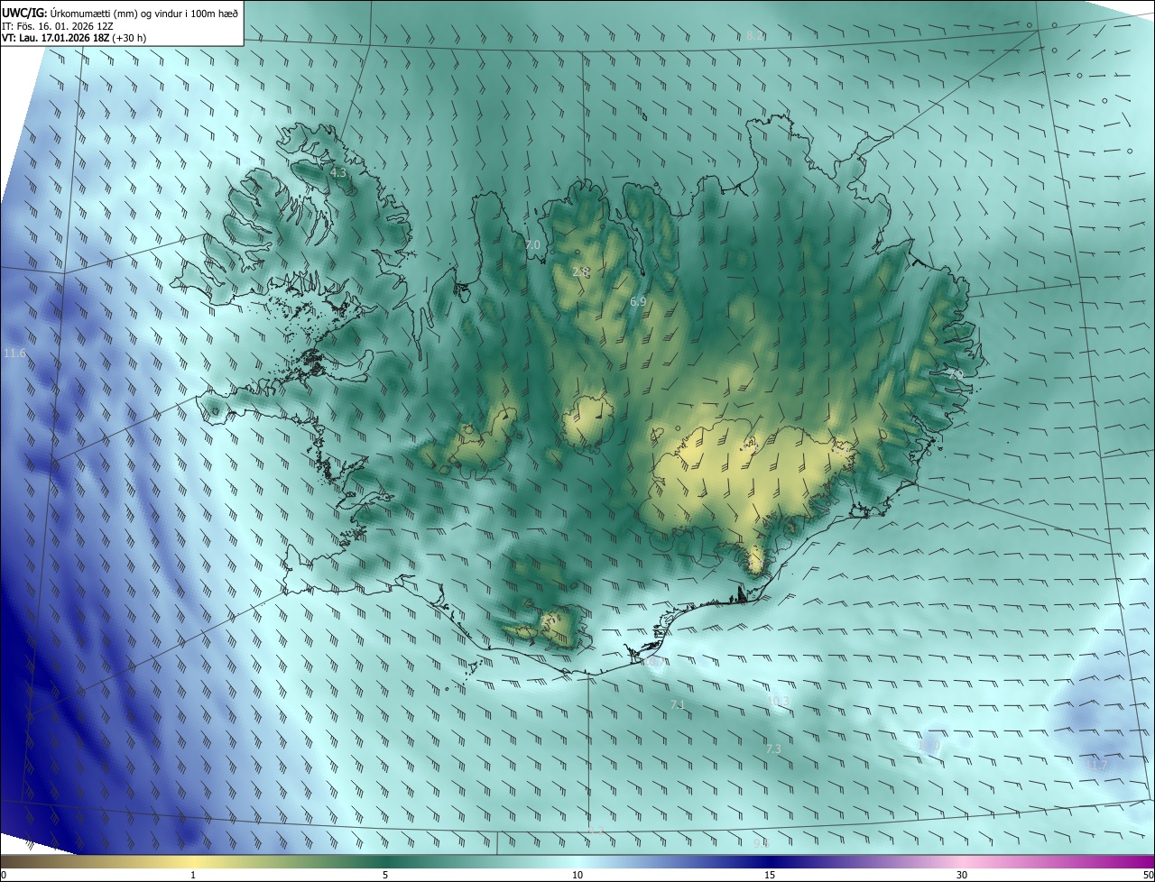Click the 7.0 value label

point(532,245)
